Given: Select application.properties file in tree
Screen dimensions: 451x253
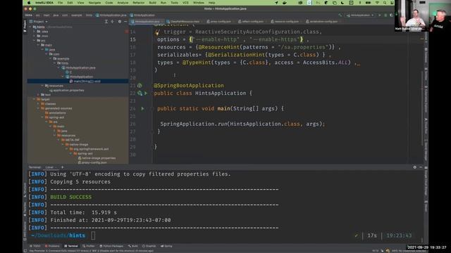Looking at the screenshot, I should click(66, 91).
